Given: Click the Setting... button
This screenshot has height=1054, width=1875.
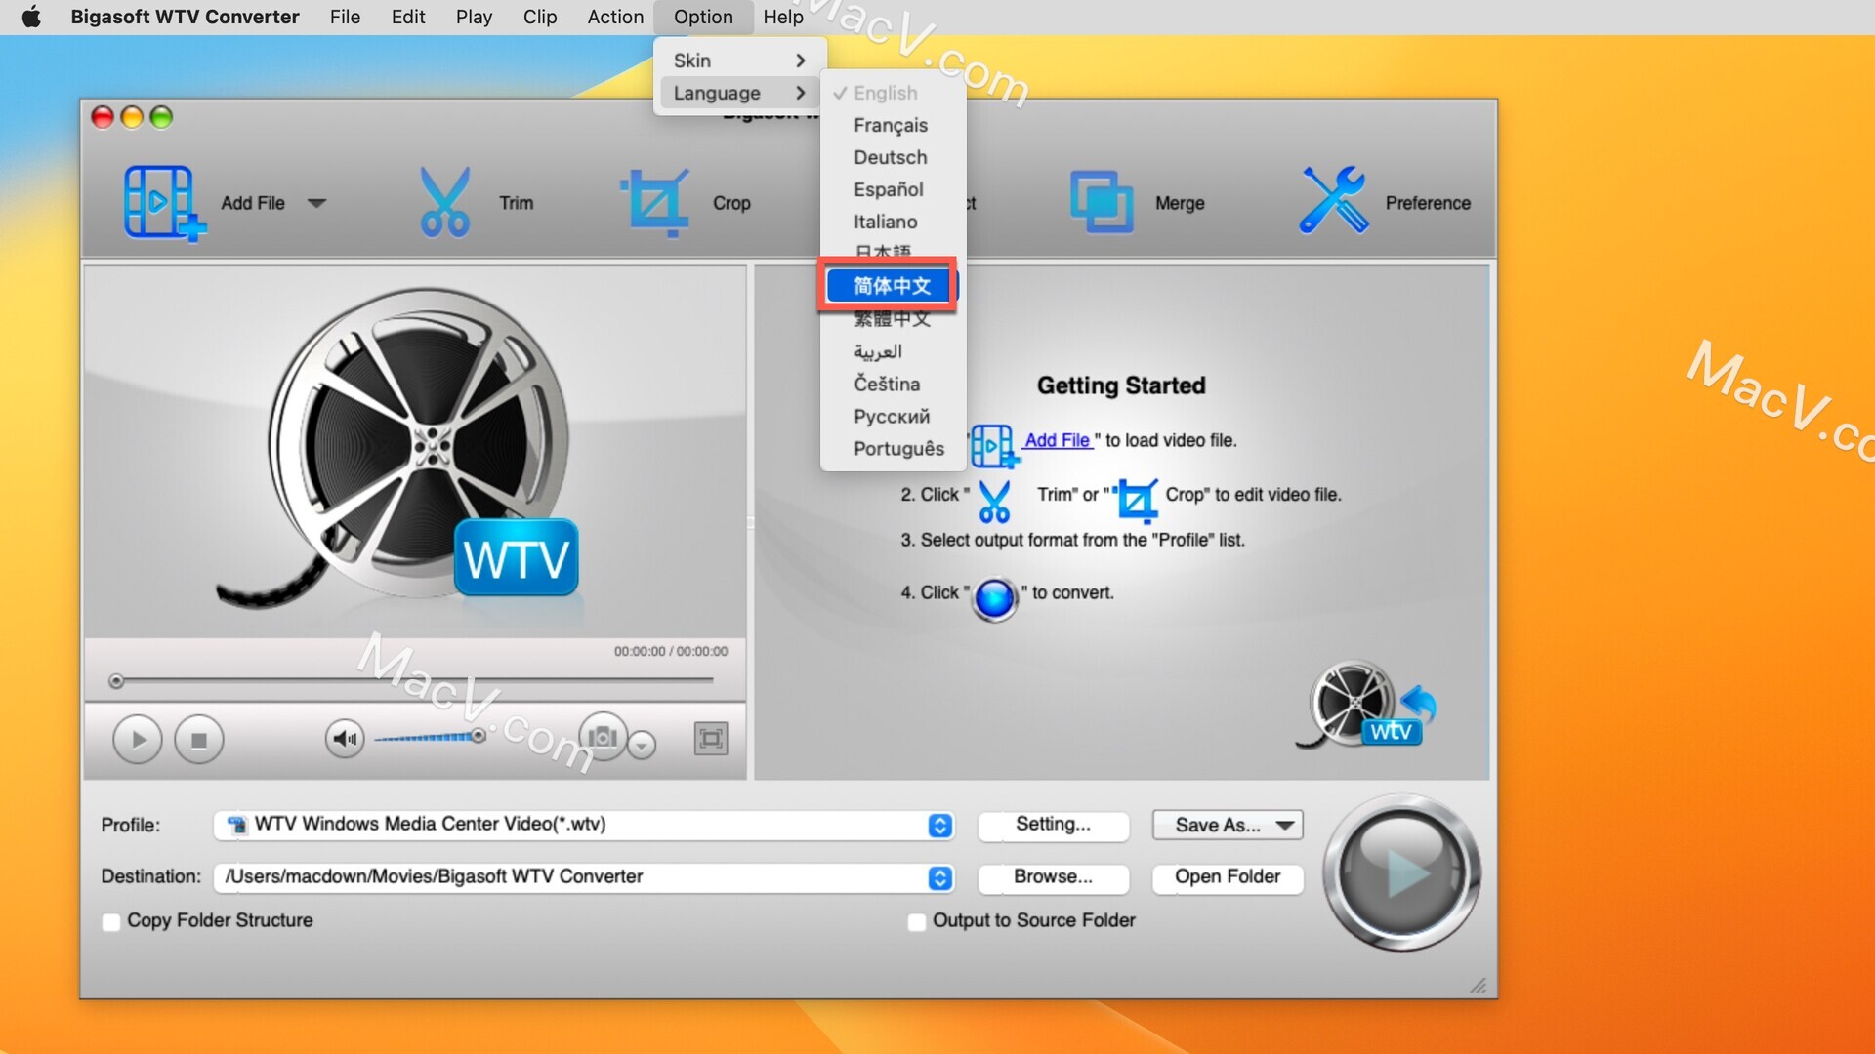Looking at the screenshot, I should pos(1053,825).
